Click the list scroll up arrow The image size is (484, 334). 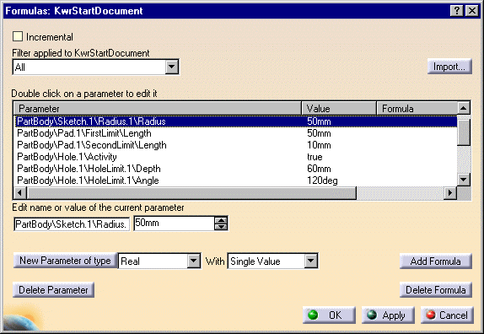point(464,108)
